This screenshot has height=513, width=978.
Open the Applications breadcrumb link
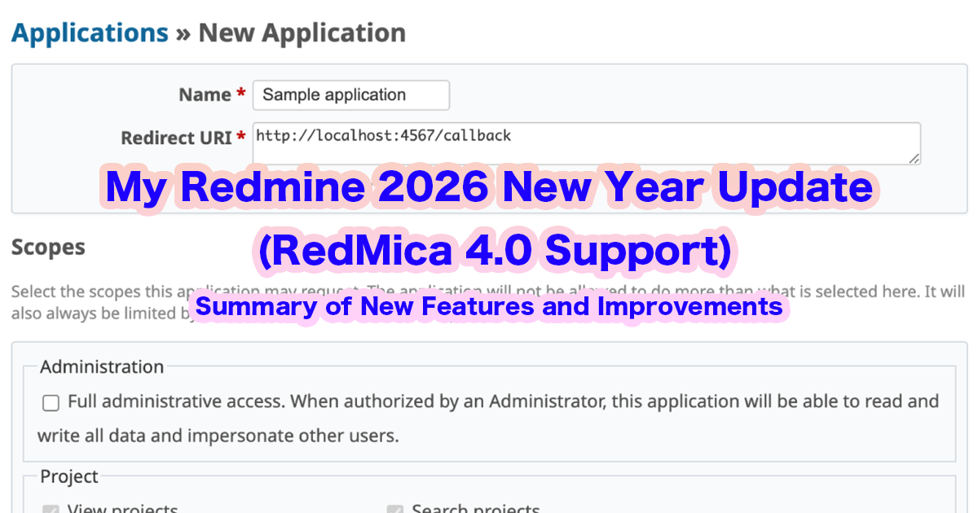point(90,33)
